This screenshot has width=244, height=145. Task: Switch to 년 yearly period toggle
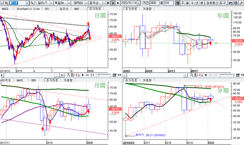[197, 3]
